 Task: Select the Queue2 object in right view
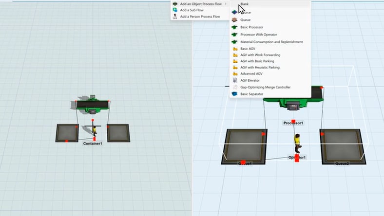(x=343, y=146)
